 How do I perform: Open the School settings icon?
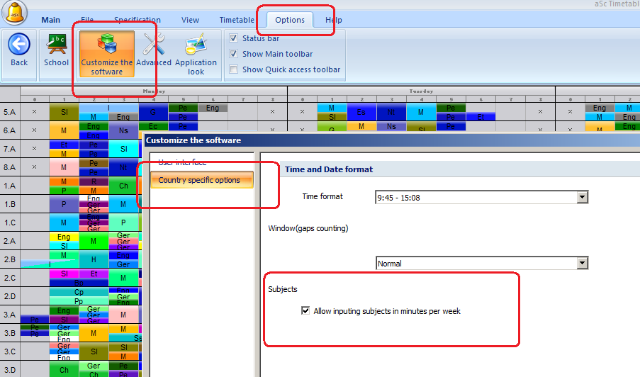57,45
